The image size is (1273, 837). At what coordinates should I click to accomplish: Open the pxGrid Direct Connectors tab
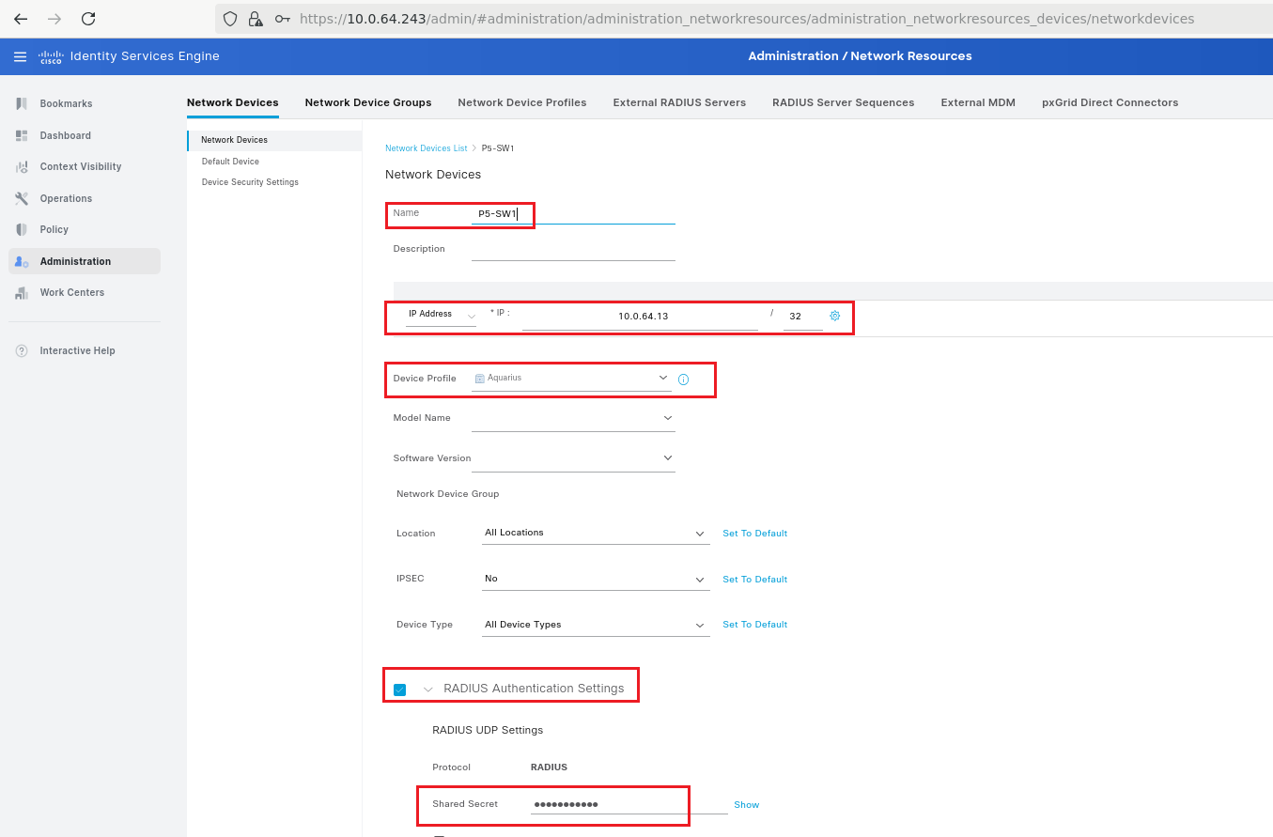pos(1110,102)
